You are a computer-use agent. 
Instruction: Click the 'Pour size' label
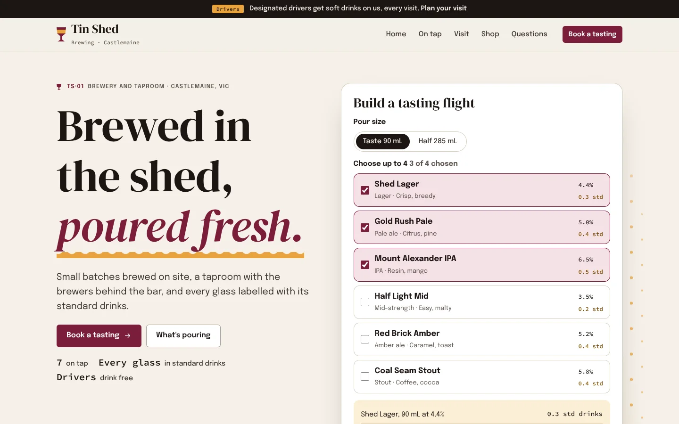coord(370,122)
